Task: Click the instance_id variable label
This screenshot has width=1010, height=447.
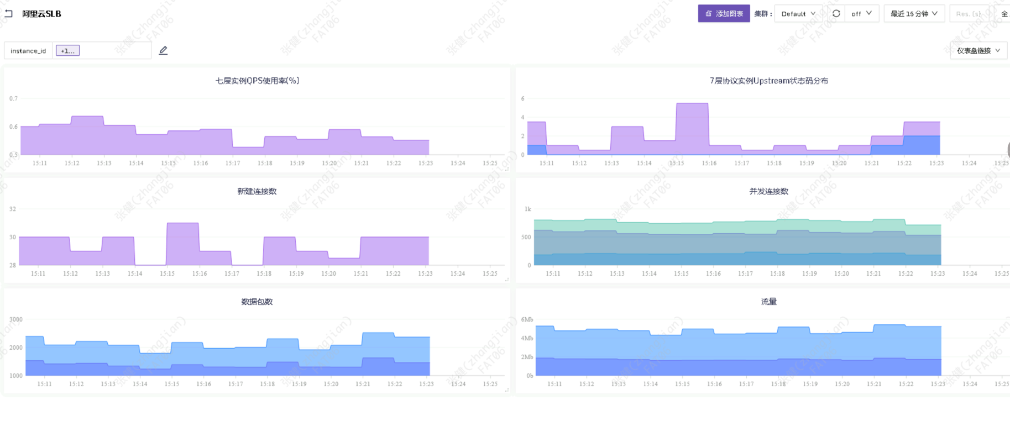Action: point(28,51)
